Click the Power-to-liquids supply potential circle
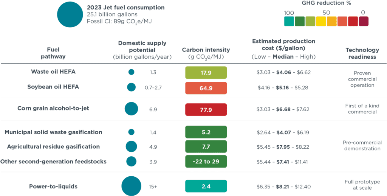 (x=131, y=186)
